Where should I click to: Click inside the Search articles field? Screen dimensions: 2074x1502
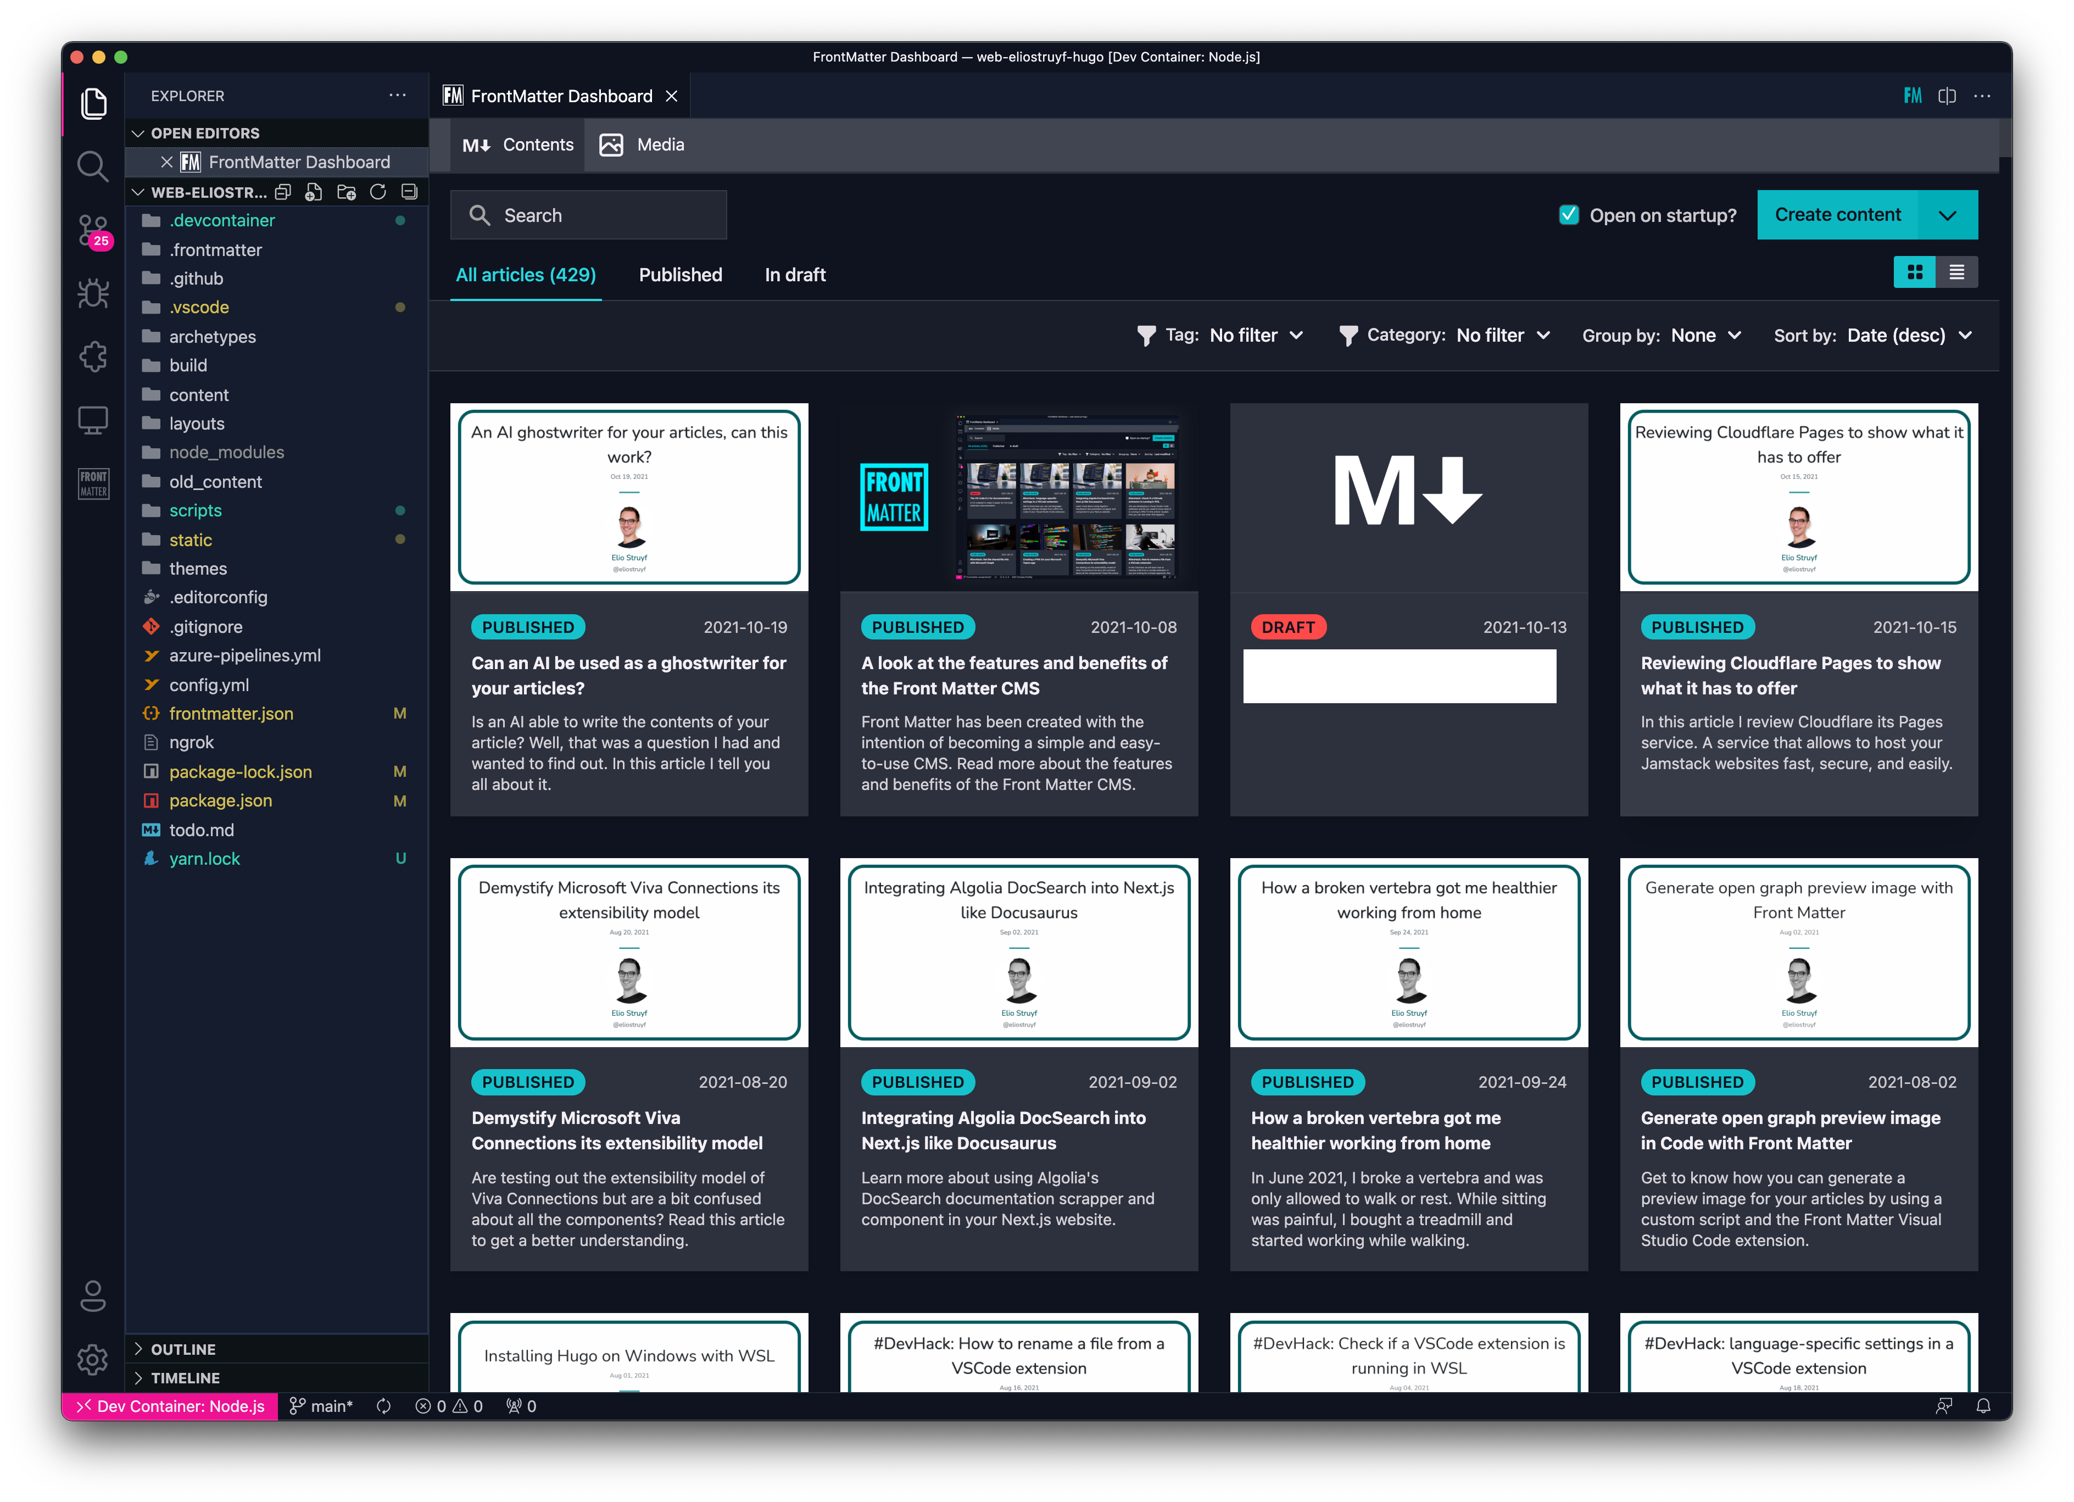tap(589, 214)
